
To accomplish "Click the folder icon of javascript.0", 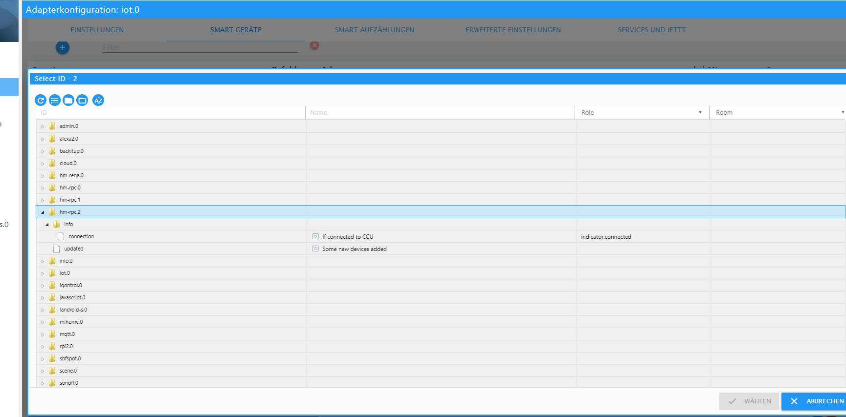I will (x=52, y=297).
